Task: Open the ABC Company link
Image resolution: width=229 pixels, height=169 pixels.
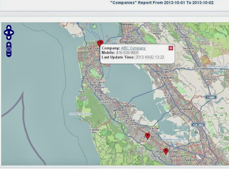Action: coord(133,48)
